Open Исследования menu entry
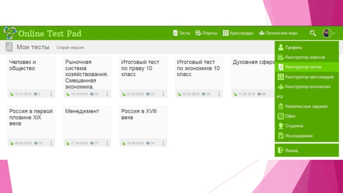This screenshot has height=193, width=343. [307, 136]
